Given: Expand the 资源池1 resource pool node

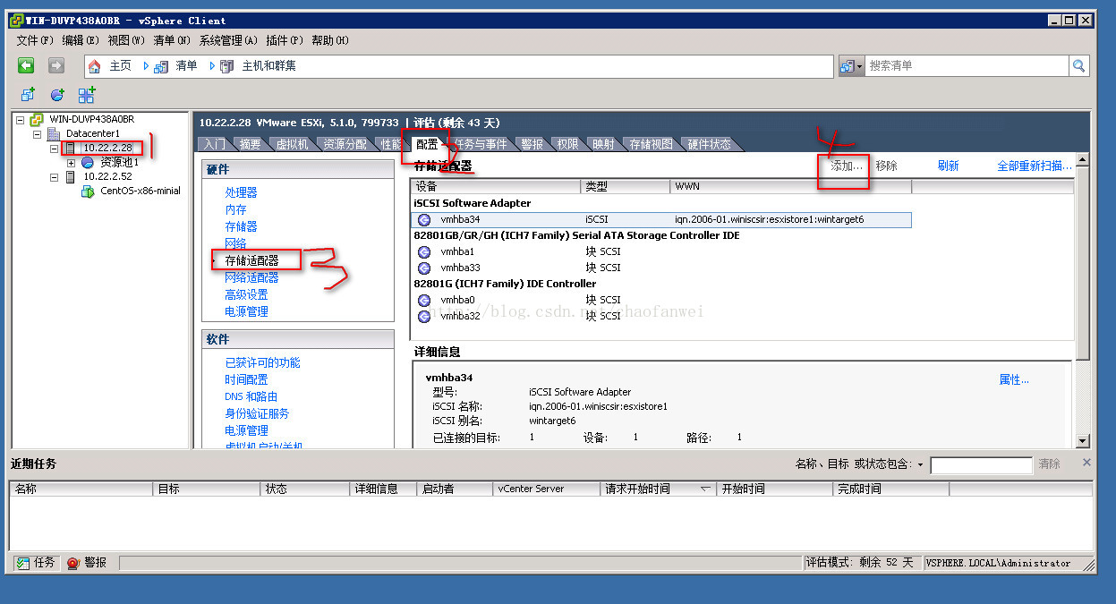Looking at the screenshot, I should (x=71, y=163).
